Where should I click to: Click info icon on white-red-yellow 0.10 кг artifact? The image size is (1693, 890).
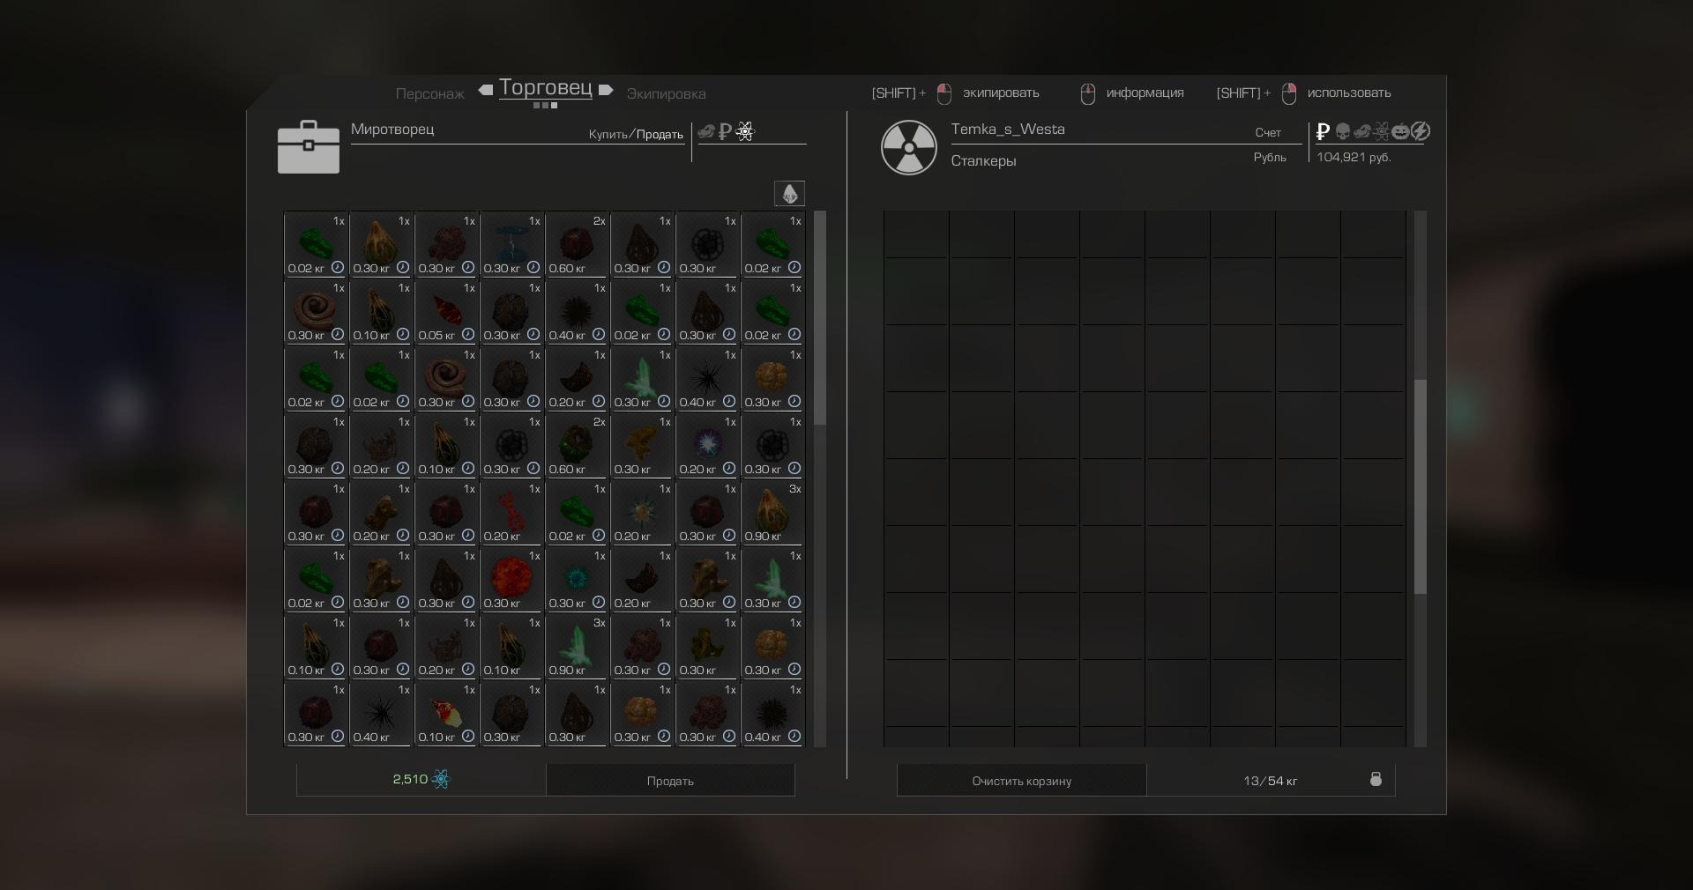468,736
